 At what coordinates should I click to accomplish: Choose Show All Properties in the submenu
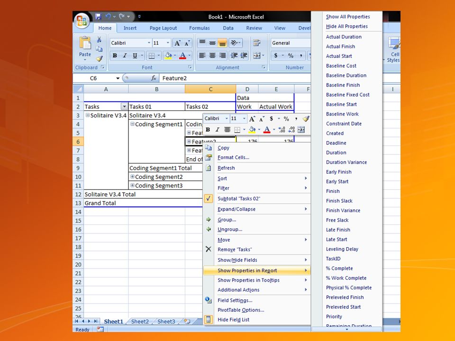[347, 17]
